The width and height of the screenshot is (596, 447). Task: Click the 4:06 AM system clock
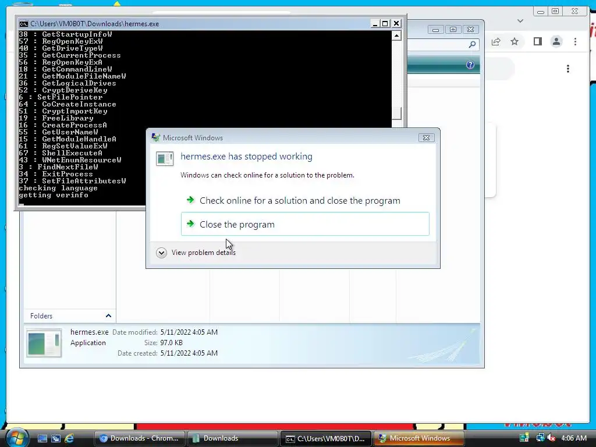point(573,438)
